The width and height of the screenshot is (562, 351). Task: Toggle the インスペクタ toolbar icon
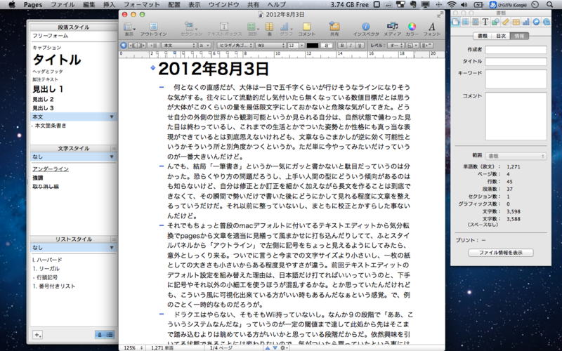(x=365, y=29)
